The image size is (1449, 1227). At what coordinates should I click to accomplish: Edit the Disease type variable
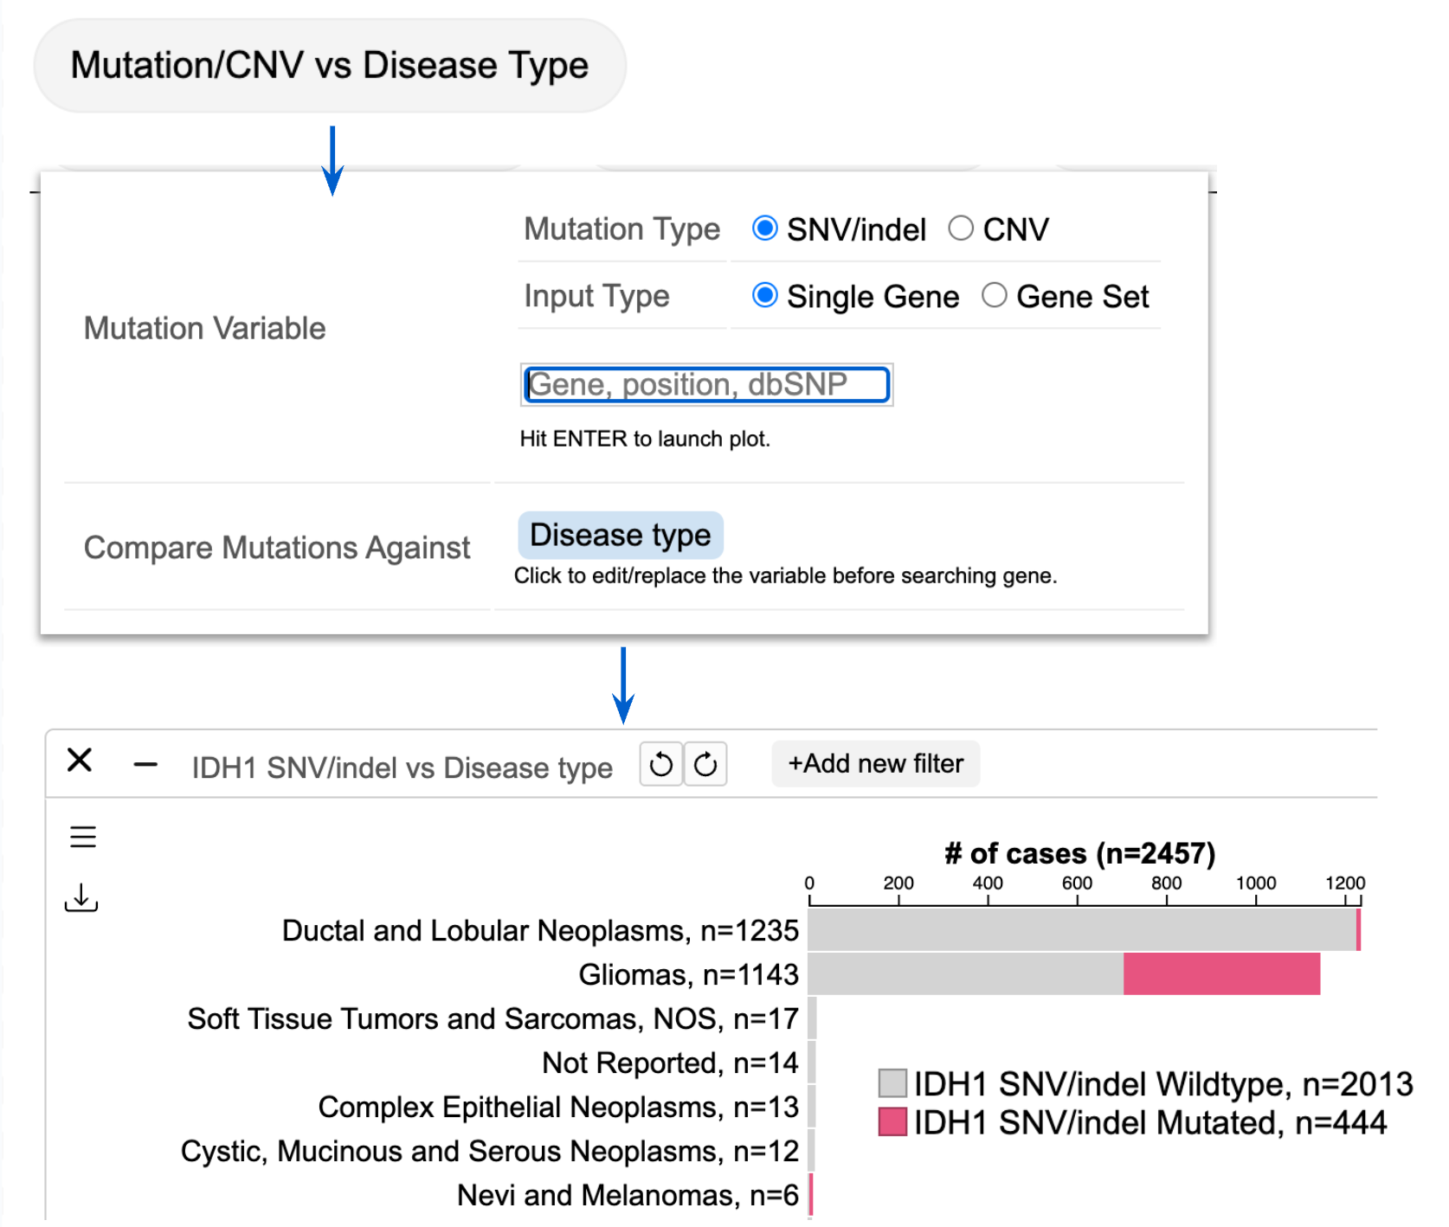[x=620, y=535]
